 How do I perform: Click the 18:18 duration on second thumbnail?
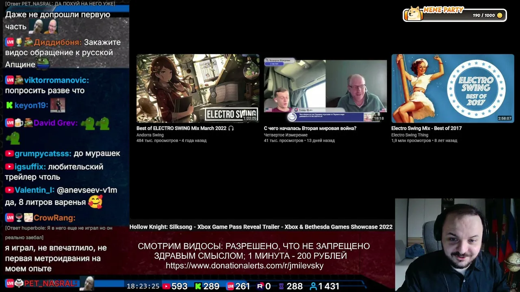(379, 118)
